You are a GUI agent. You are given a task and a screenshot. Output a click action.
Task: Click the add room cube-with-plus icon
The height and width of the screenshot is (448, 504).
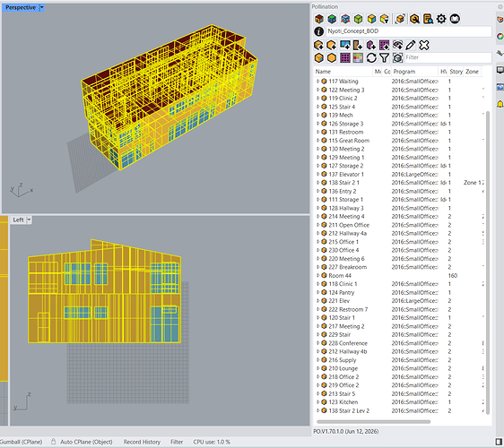point(318,45)
